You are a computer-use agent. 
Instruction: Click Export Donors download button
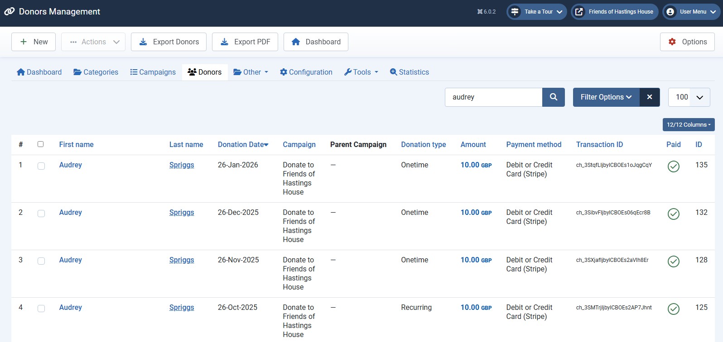169,42
